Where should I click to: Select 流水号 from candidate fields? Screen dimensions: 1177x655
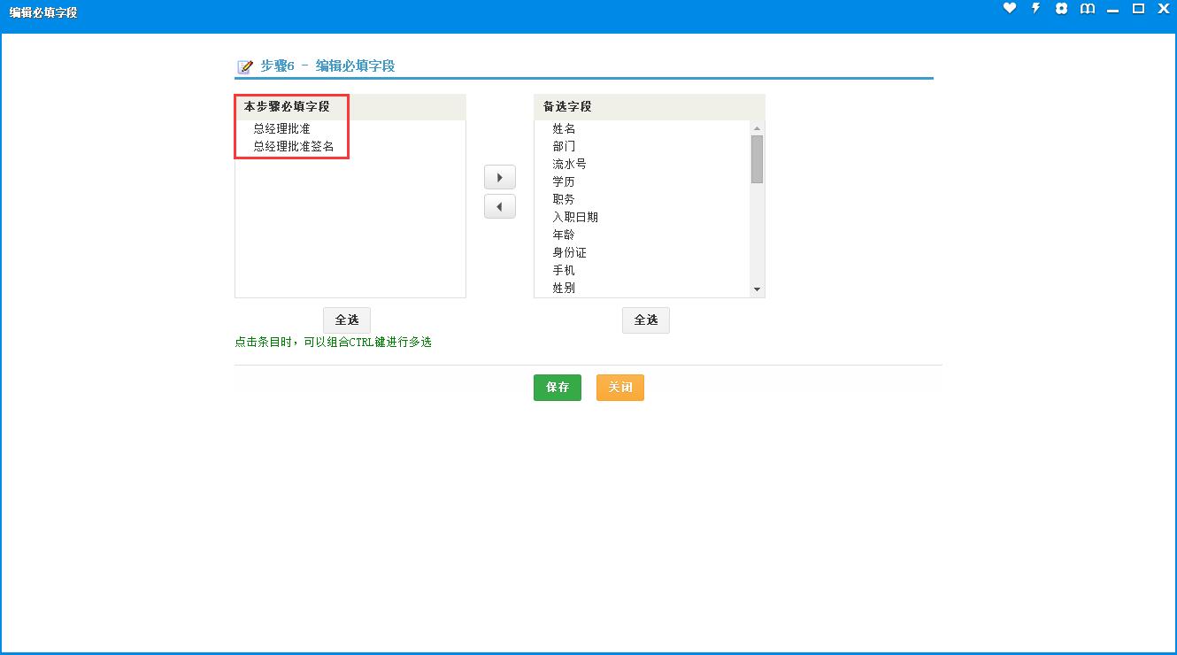click(569, 164)
